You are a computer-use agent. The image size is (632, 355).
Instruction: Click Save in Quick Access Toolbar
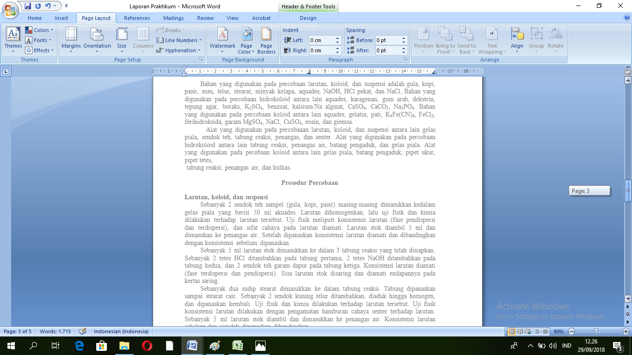click(28, 6)
